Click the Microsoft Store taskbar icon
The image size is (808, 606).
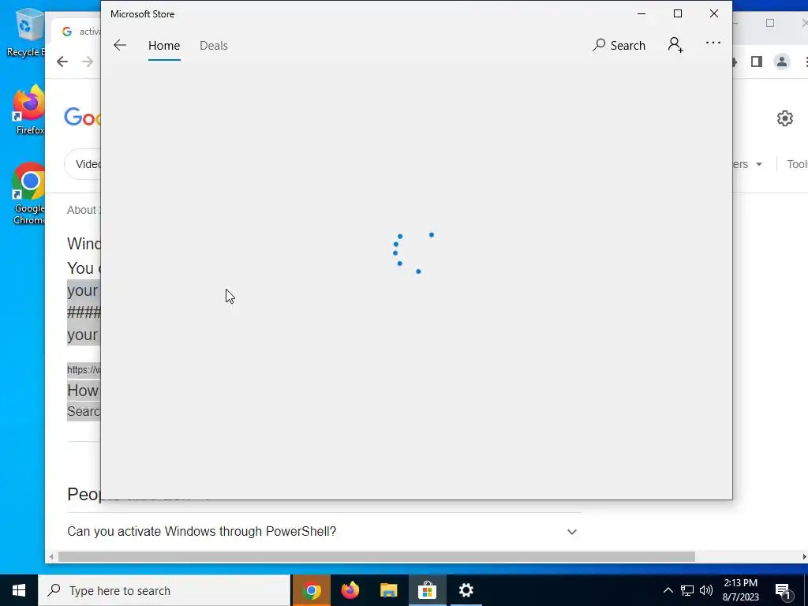click(427, 590)
